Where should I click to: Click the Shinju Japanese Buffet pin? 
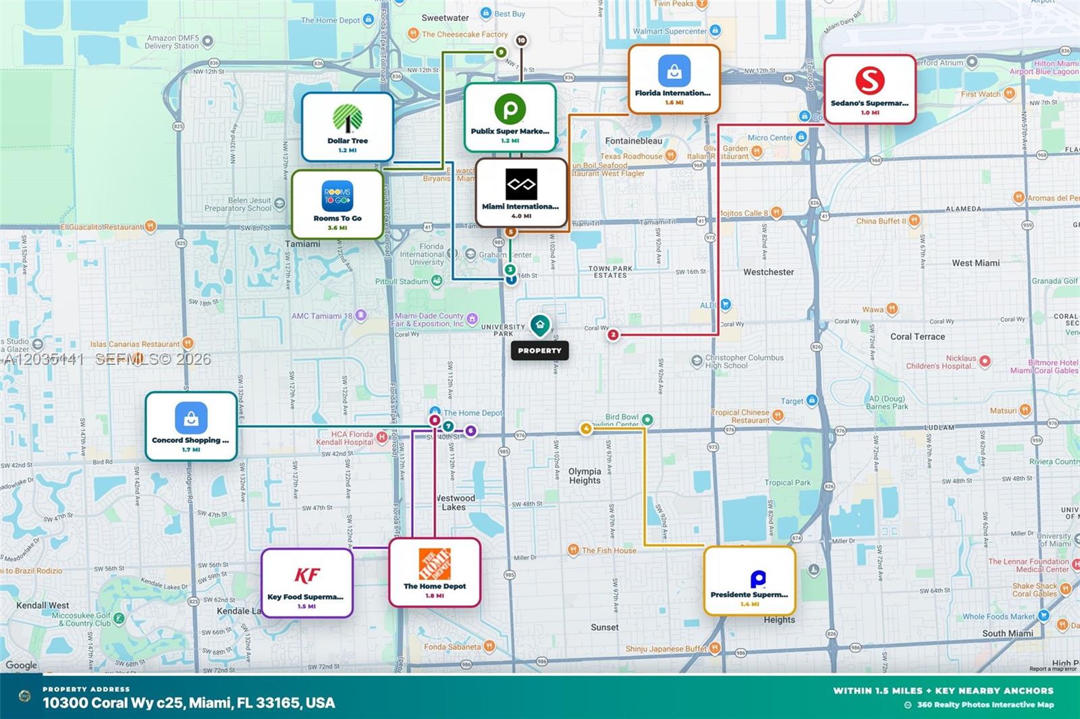click(x=715, y=648)
